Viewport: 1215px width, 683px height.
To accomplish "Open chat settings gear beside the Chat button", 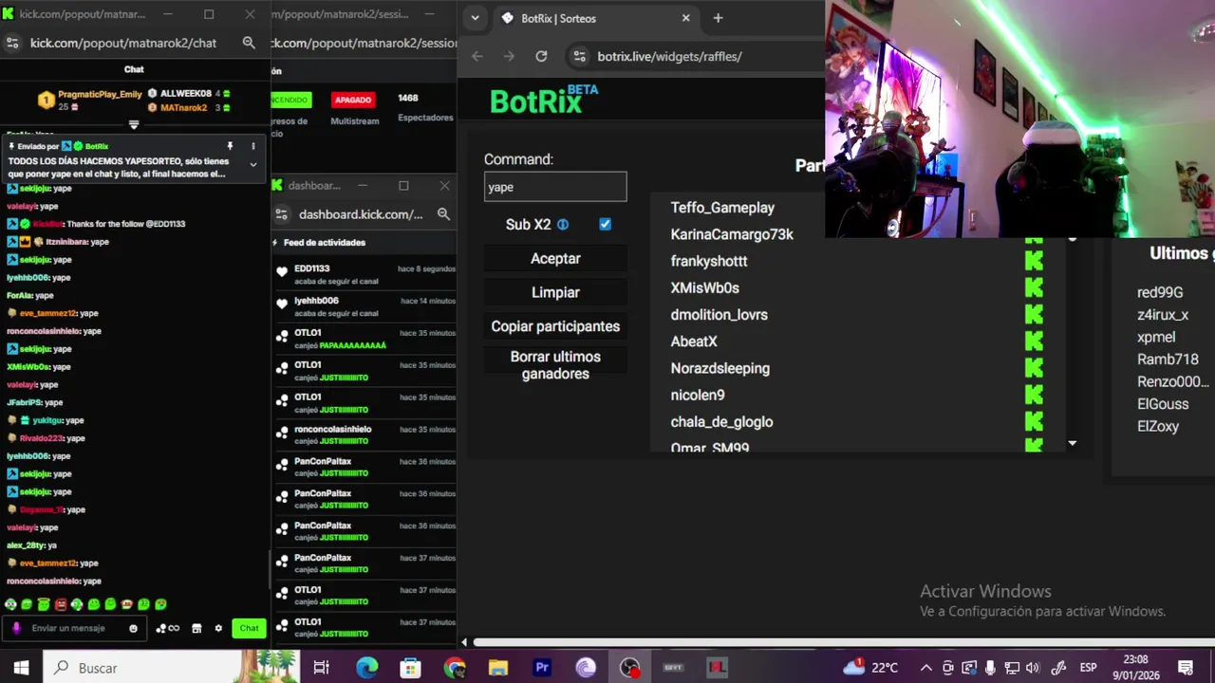I will point(218,628).
